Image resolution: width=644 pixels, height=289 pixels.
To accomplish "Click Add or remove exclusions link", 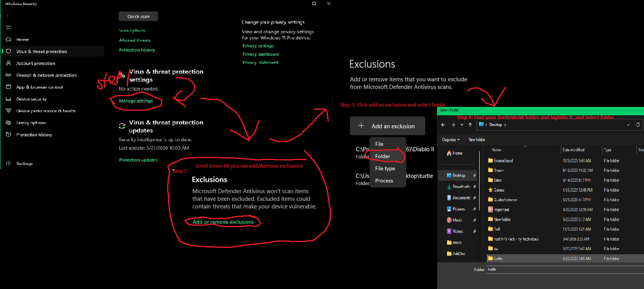I will pyautogui.click(x=223, y=222).
